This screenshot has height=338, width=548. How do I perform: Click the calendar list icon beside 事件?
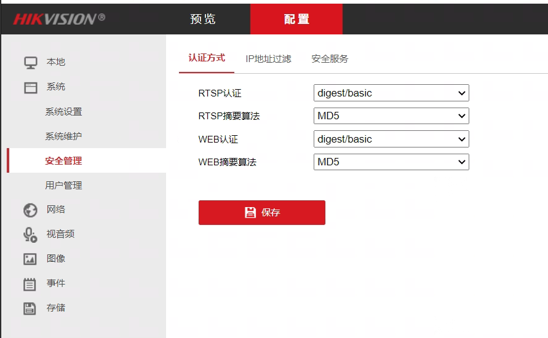coord(30,284)
